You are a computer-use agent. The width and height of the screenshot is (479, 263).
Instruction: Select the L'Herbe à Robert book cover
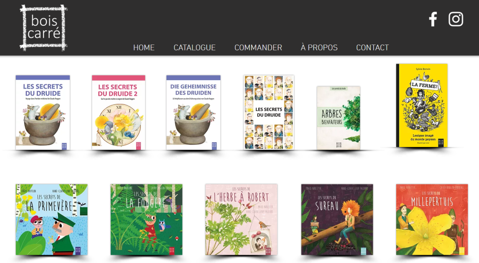(x=241, y=219)
